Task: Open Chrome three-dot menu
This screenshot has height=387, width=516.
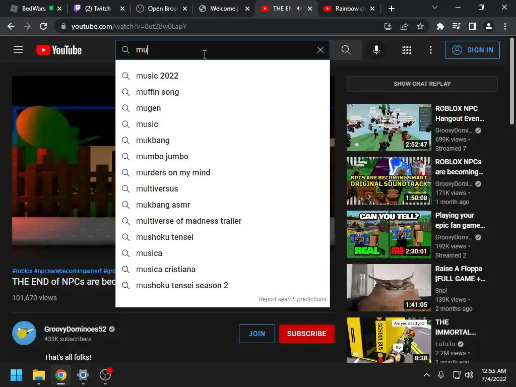Action: pyautogui.click(x=505, y=26)
